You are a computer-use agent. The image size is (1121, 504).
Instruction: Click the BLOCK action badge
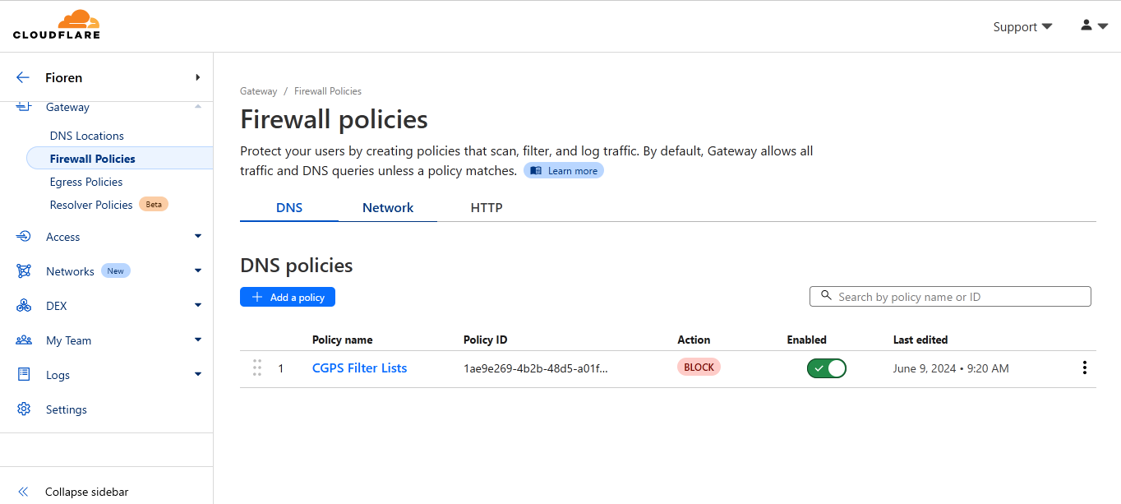[x=699, y=368]
